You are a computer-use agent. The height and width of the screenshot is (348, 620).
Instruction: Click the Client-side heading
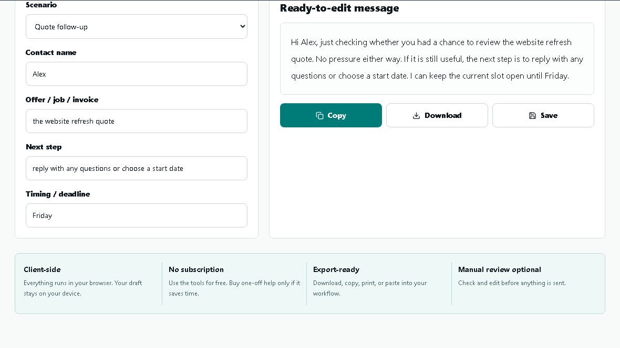[43, 269]
